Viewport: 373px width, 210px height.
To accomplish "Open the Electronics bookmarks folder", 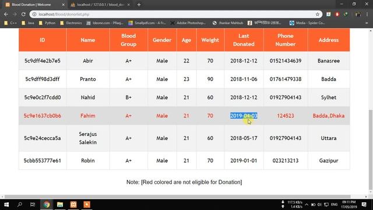I will pos(71,23).
